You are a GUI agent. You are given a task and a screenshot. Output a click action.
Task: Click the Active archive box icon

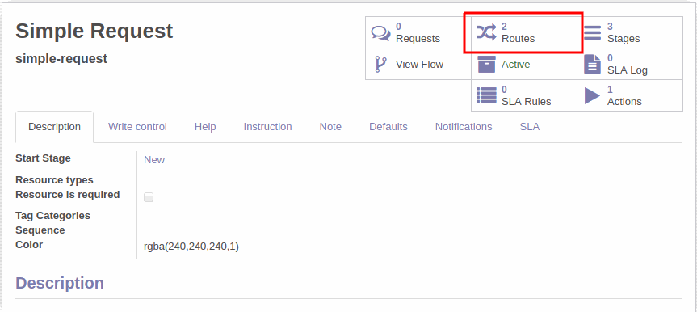click(486, 65)
